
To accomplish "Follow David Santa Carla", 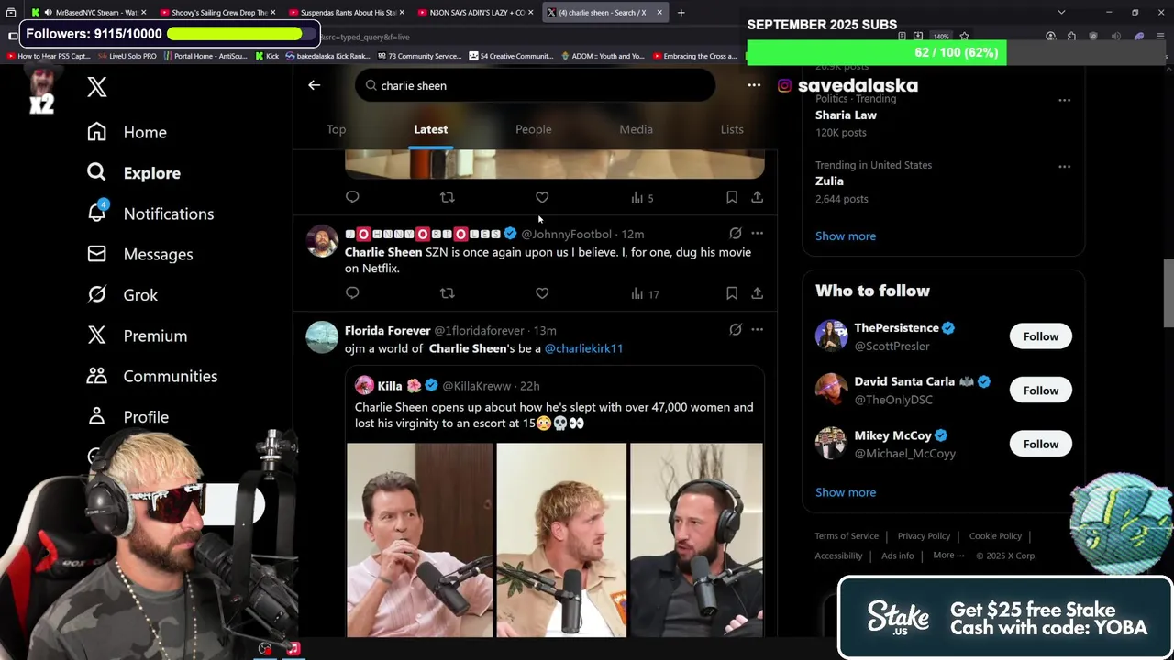I will point(1040,390).
